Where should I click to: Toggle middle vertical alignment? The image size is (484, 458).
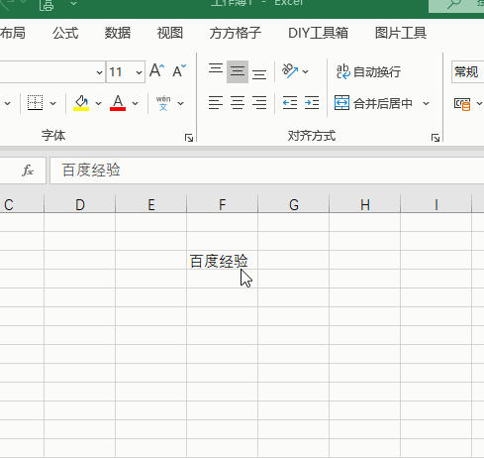pyautogui.click(x=238, y=71)
